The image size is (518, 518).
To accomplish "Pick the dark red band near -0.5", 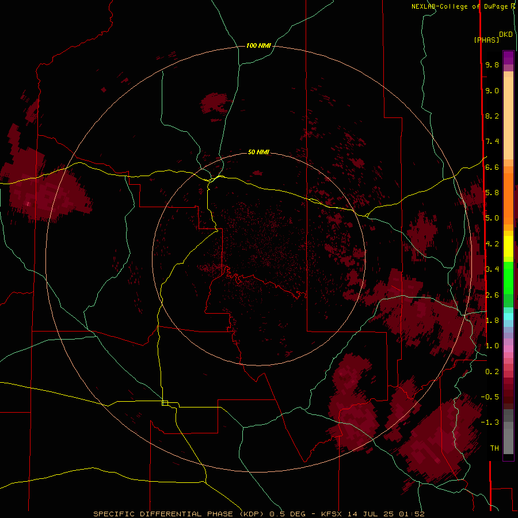I will click(x=508, y=397).
